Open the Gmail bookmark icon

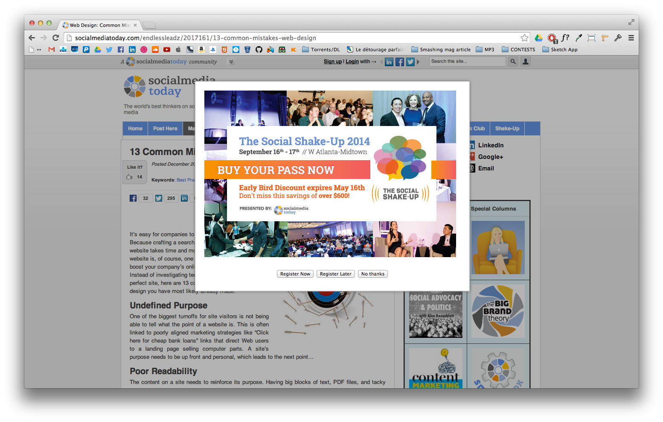(x=52, y=50)
